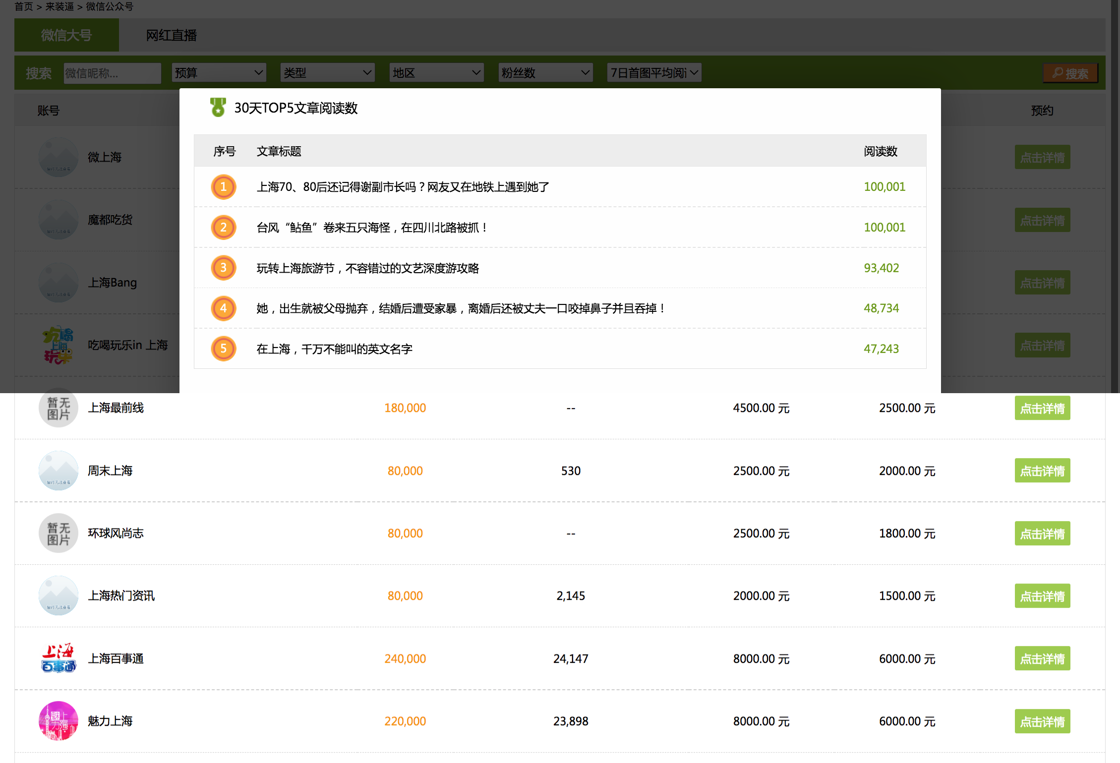Click the 周末上海 avatar image

pyautogui.click(x=59, y=470)
